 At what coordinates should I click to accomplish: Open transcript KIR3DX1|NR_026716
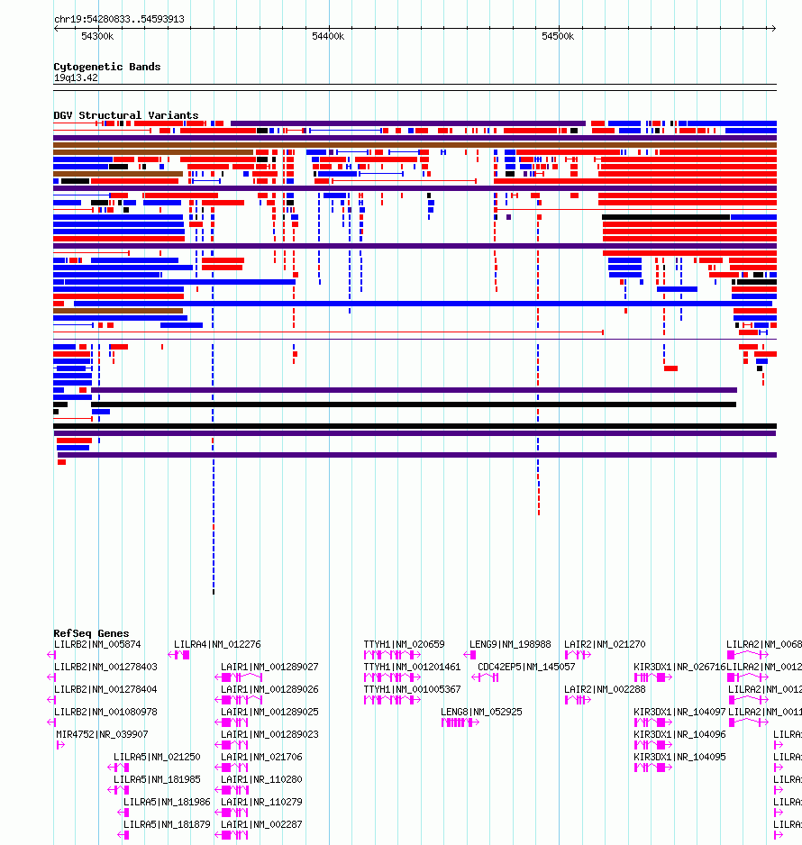(x=679, y=667)
